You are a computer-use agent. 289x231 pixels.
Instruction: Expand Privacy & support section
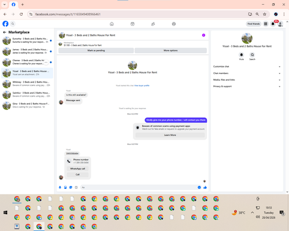tap(247, 87)
